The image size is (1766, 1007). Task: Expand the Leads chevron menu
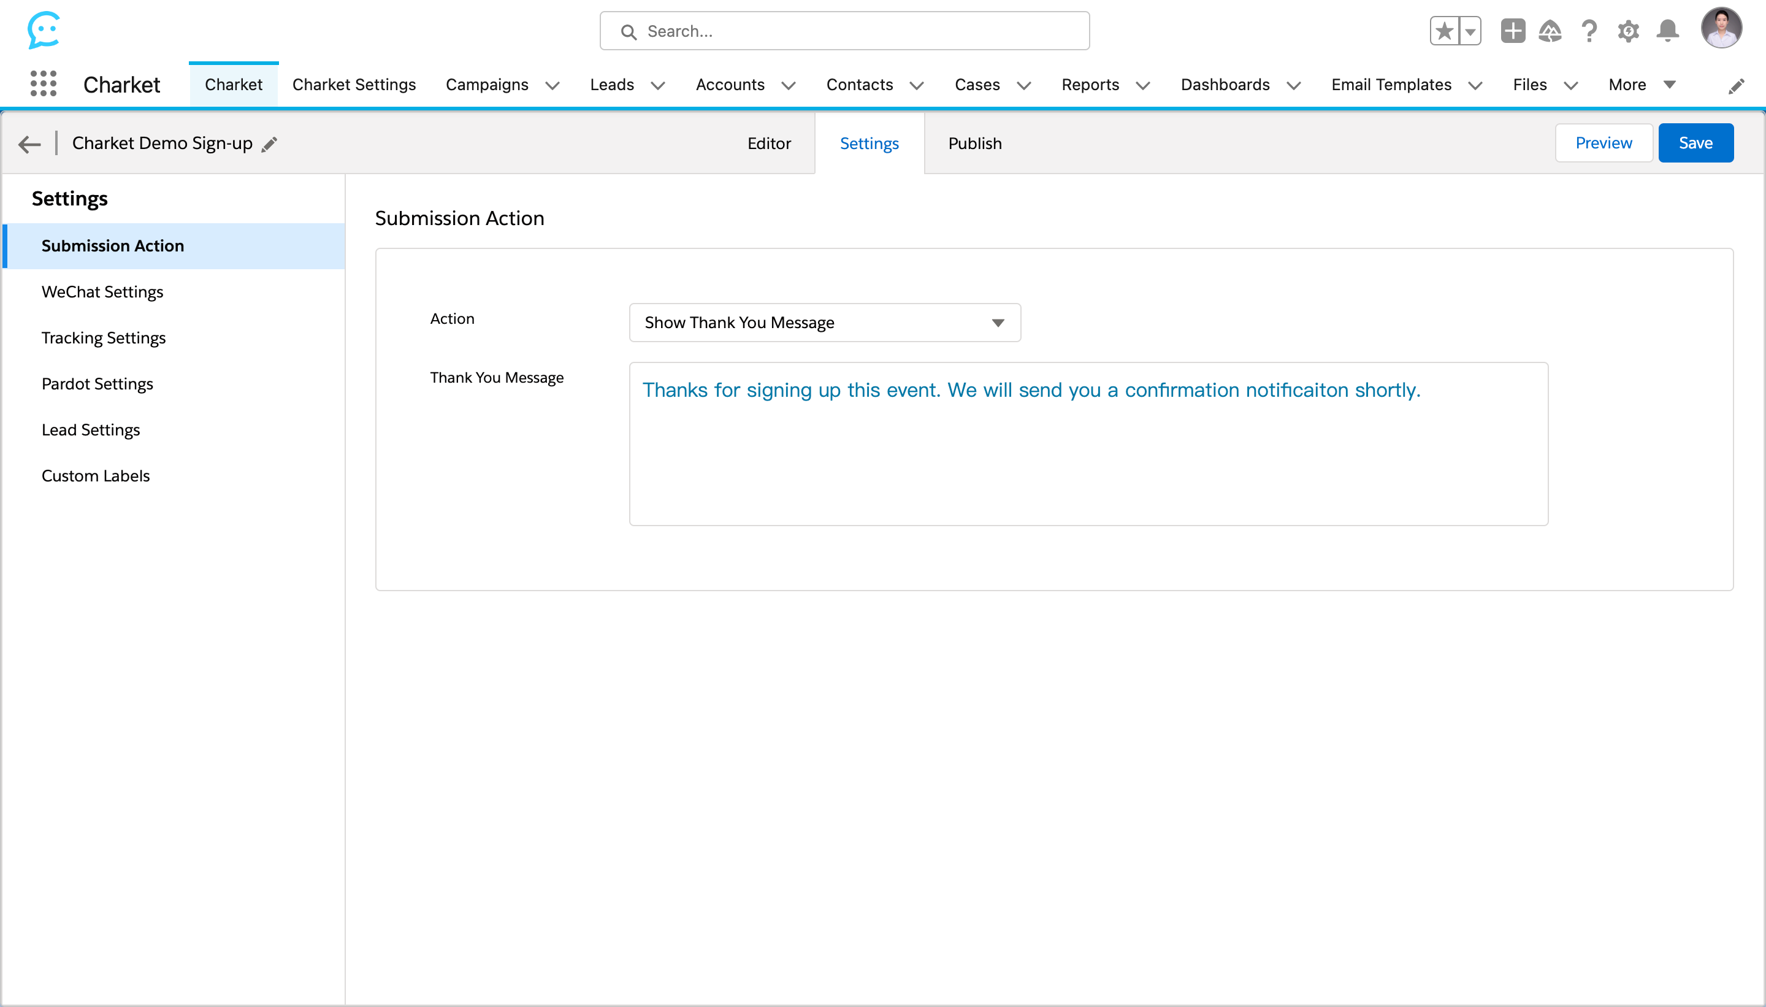coord(657,86)
